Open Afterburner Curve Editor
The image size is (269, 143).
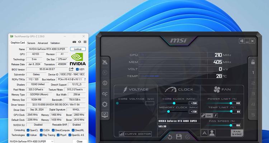pyautogui.click(x=135, y=134)
